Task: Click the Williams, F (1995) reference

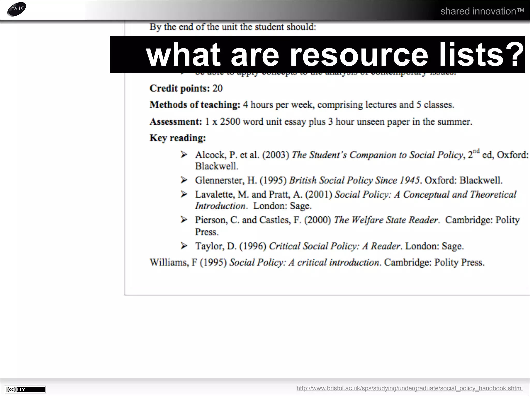Action: click(x=317, y=262)
